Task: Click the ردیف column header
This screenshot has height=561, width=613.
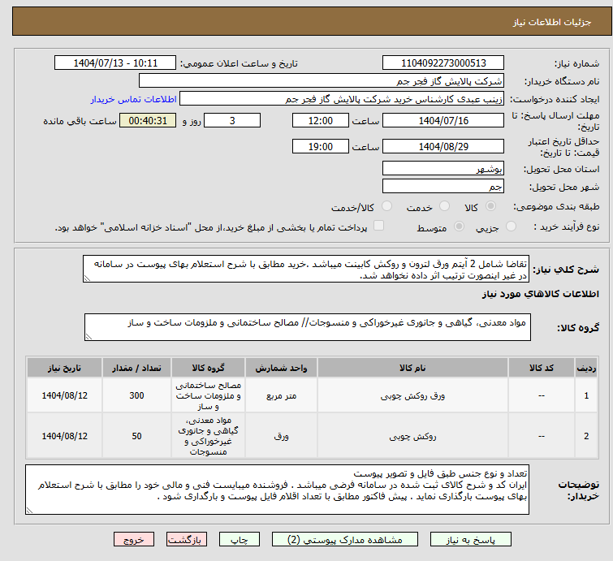Action: [586, 368]
